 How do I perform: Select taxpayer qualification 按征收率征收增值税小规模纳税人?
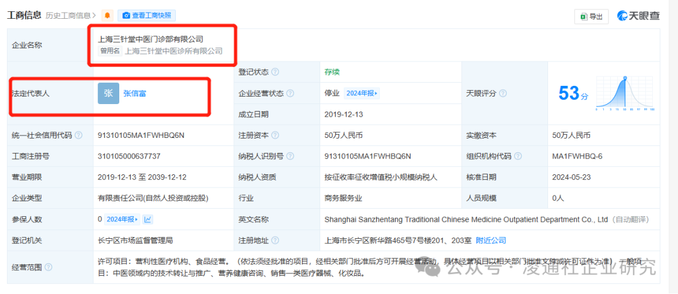pos(381,177)
